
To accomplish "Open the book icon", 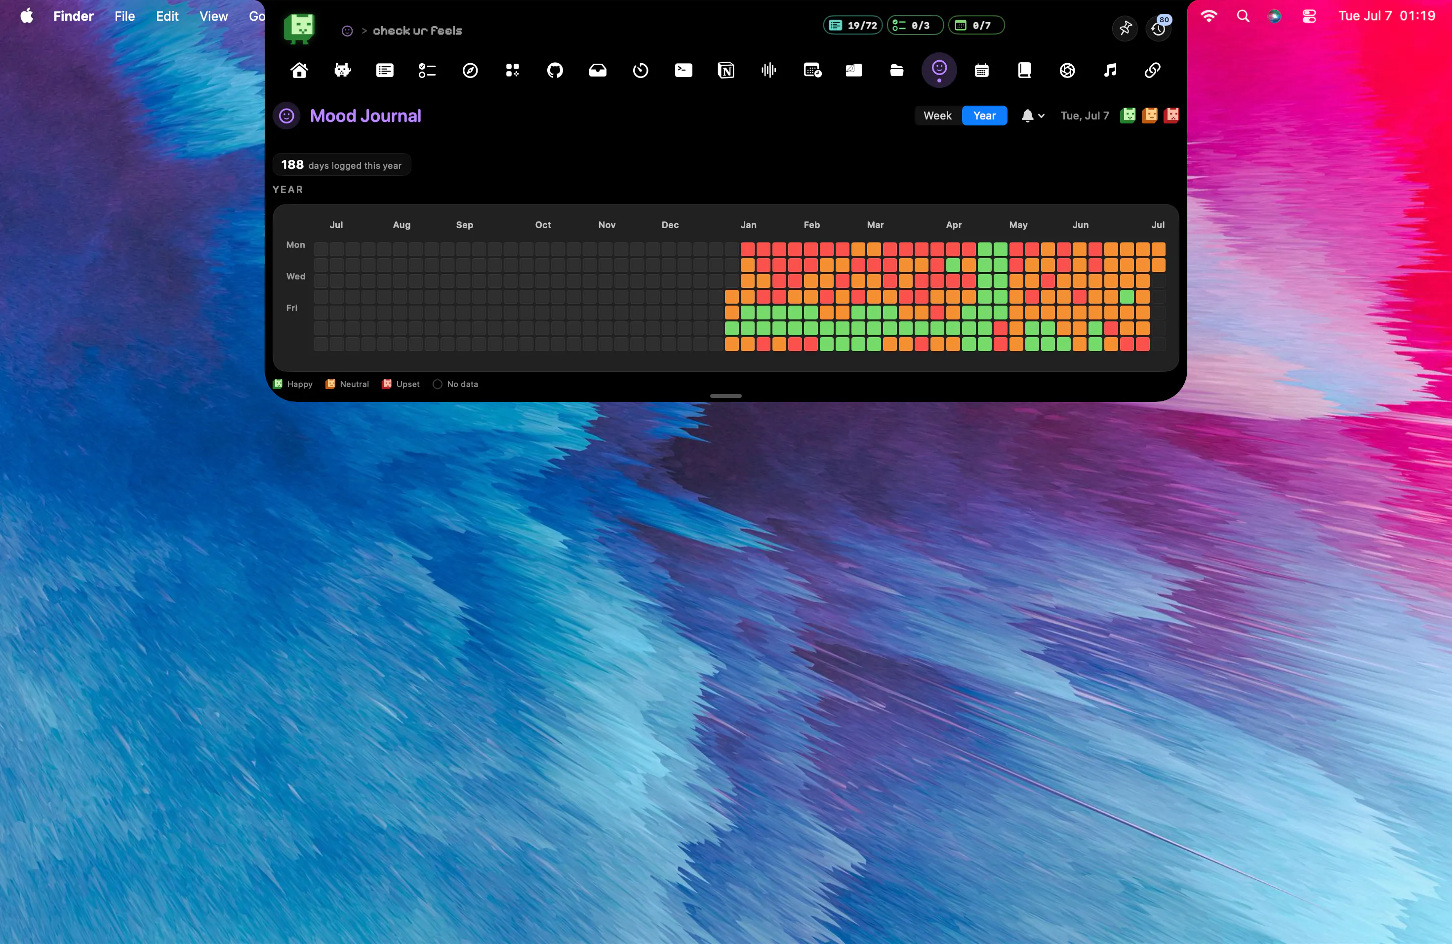I will point(1024,70).
